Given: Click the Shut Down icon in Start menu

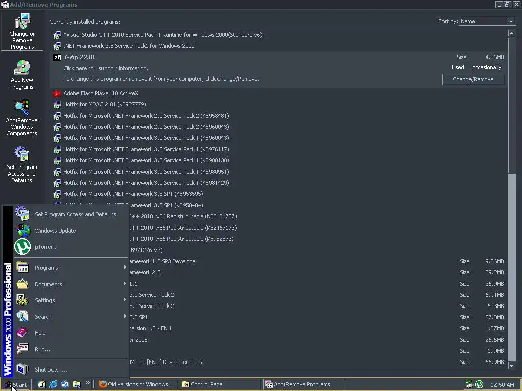Looking at the screenshot, I should tap(22, 369).
